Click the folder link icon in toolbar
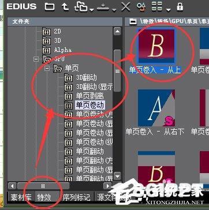 [80, 7]
